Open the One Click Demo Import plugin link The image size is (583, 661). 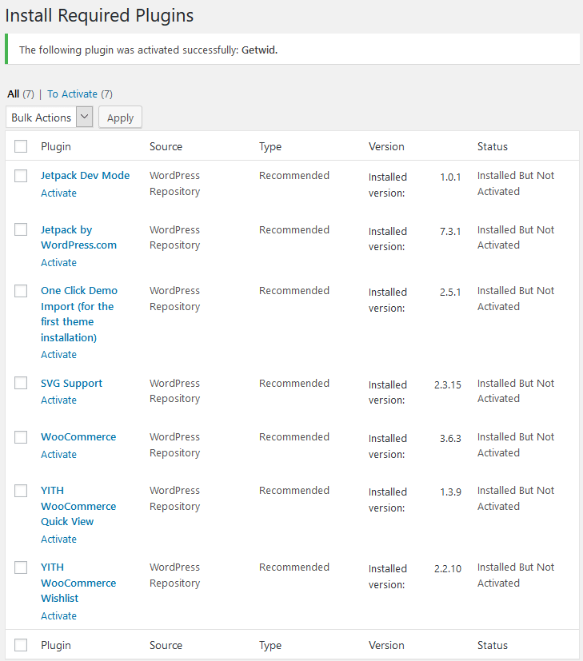(x=79, y=314)
